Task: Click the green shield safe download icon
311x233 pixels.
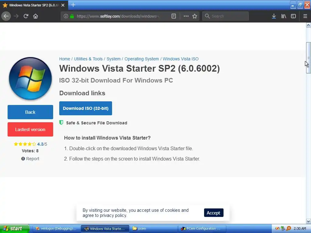Action: click(x=61, y=123)
